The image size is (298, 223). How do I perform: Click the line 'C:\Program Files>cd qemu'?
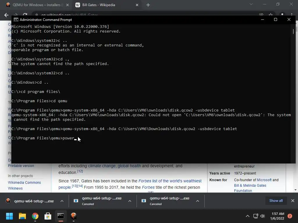tap(39, 101)
